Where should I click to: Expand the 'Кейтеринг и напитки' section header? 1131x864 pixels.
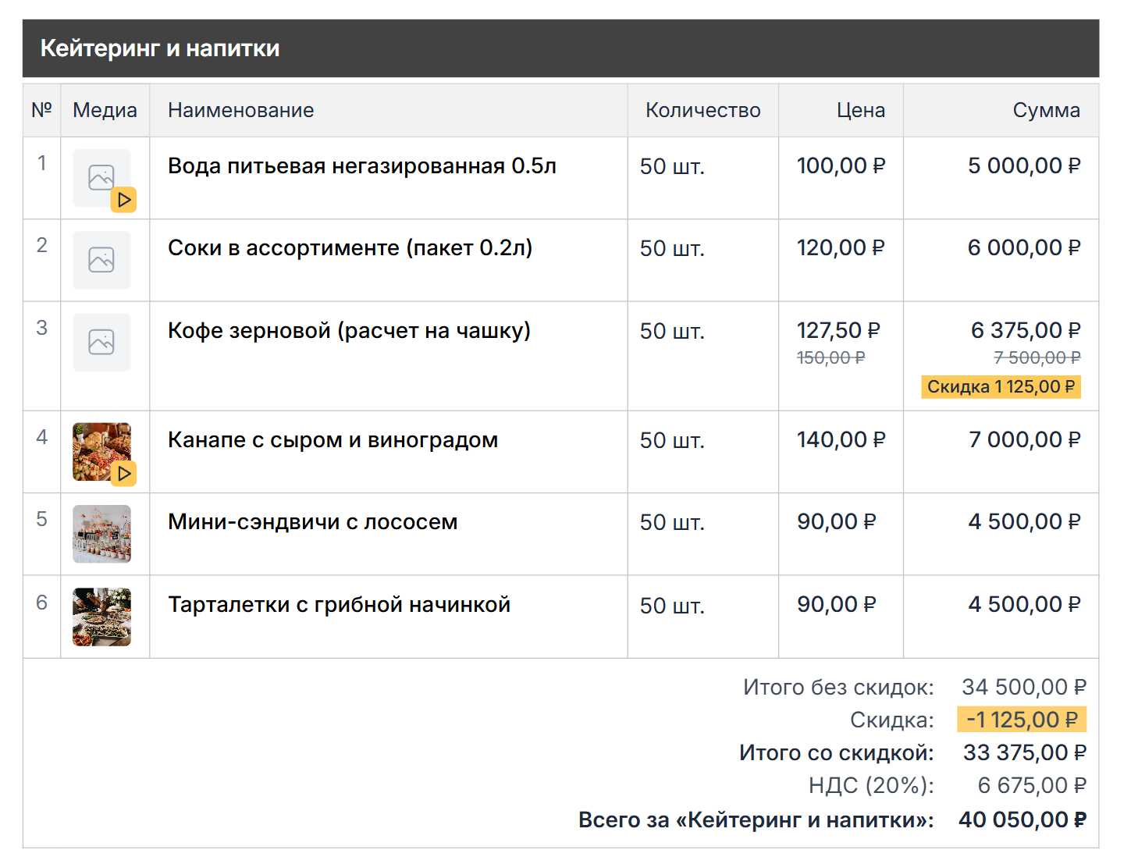(x=159, y=48)
